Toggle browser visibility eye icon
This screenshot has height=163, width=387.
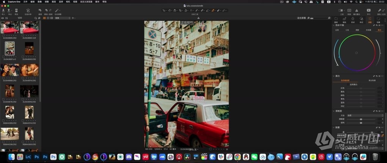click(3, 18)
